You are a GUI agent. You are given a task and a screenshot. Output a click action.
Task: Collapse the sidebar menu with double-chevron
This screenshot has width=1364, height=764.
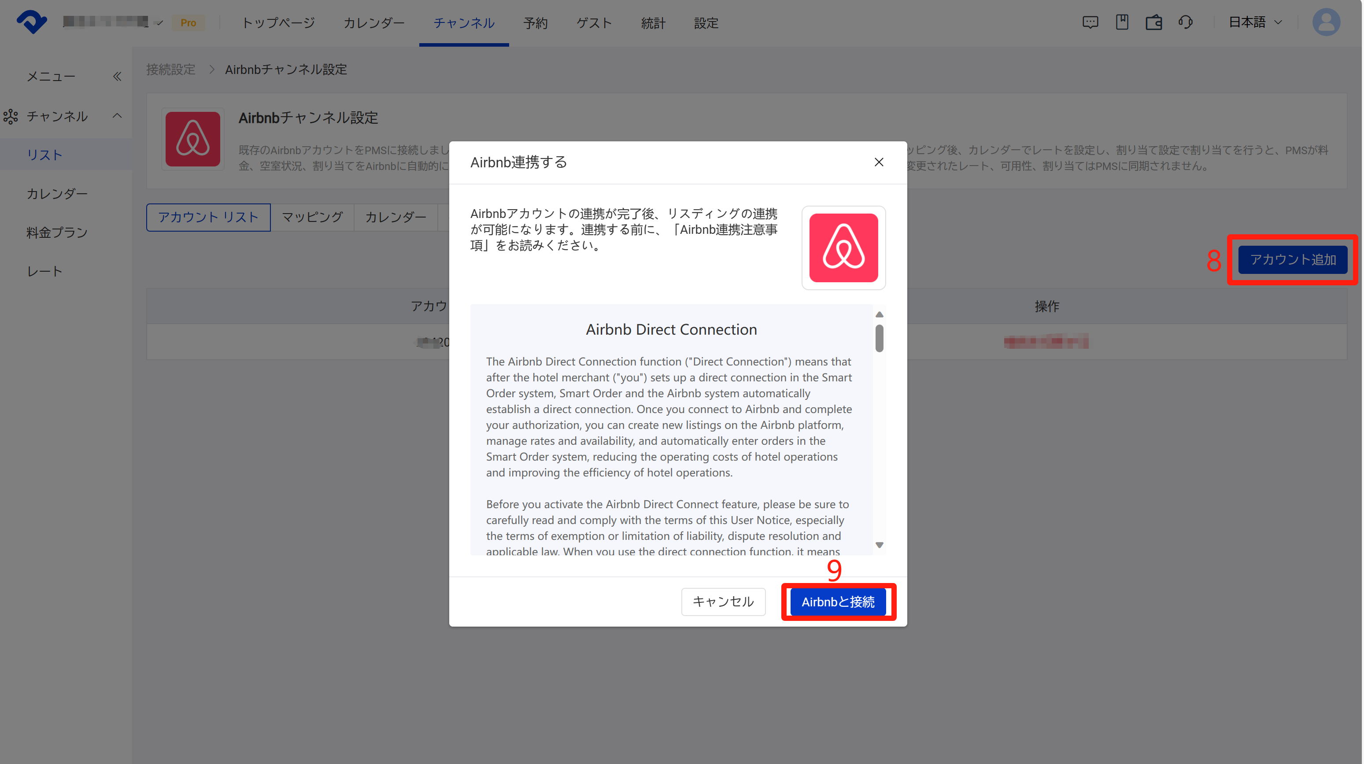tap(117, 76)
